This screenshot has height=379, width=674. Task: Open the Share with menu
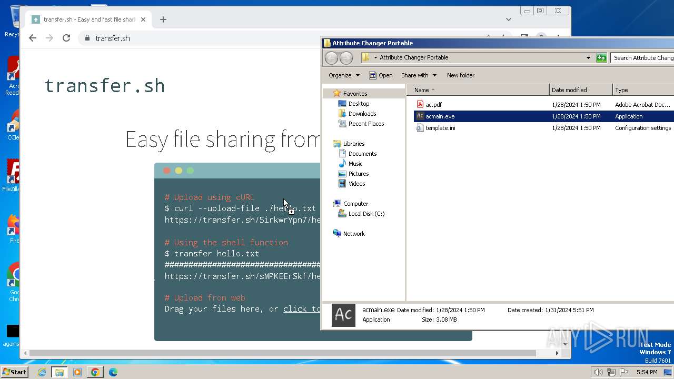419,75
